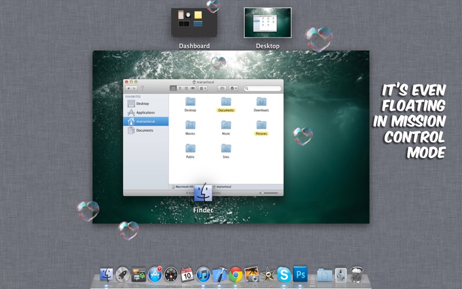Go forward in the Finder window
Viewport: 462px width, 289px height.
pos(135,88)
